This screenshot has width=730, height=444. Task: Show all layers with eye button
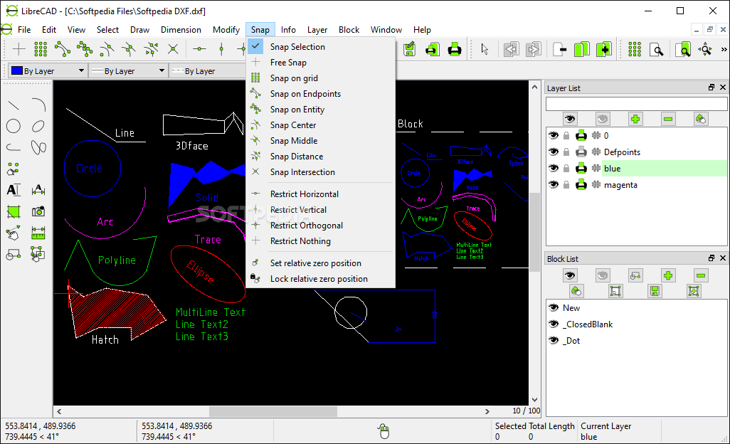pos(569,119)
